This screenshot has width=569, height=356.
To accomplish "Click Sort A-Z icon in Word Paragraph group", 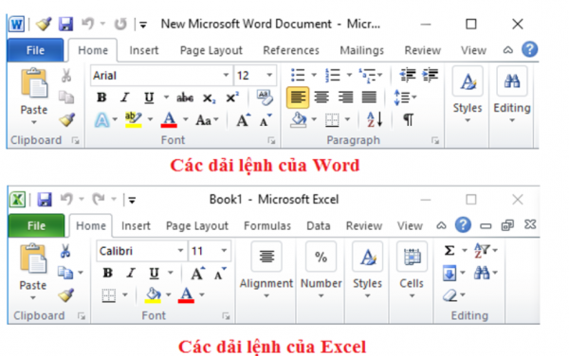I will (x=375, y=119).
